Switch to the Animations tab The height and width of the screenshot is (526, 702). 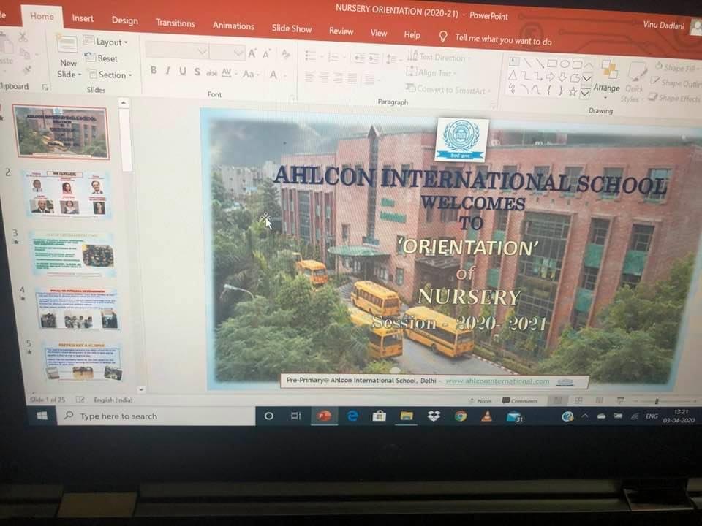(233, 26)
